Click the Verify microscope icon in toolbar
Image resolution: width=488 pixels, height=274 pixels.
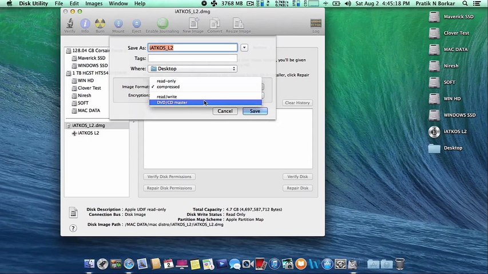(69, 24)
